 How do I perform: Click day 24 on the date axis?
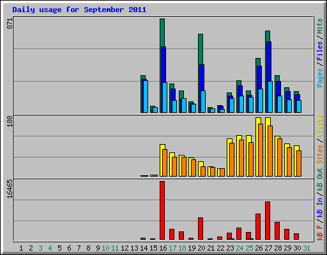pyautogui.click(x=240, y=248)
